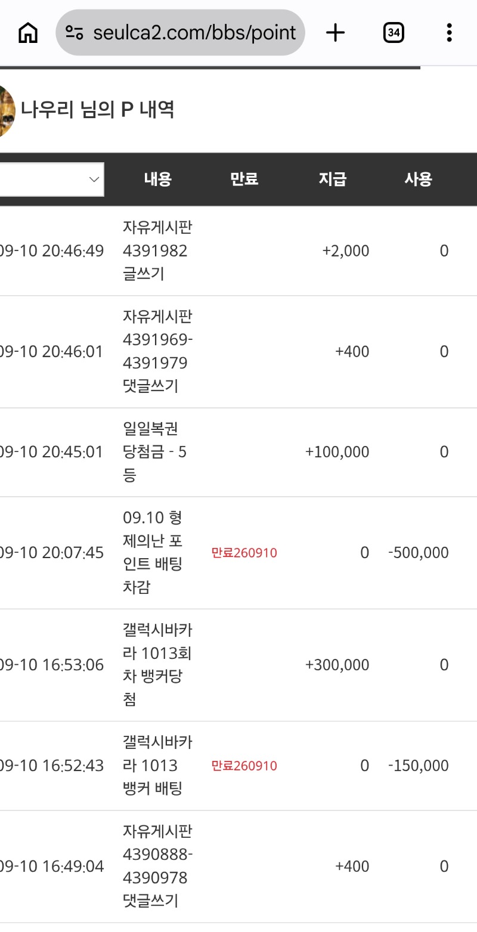The image size is (477, 932).
Task: Select the 만료 column header
Action: (244, 179)
